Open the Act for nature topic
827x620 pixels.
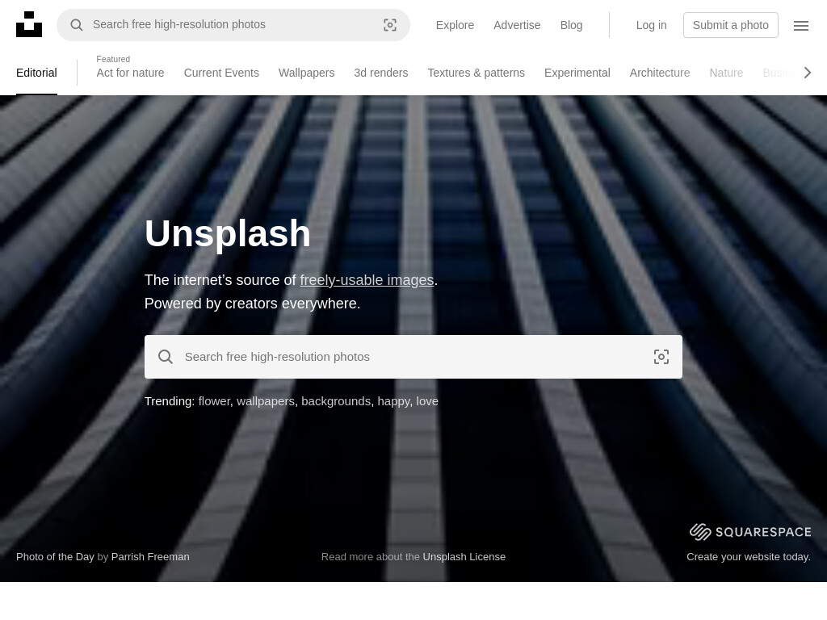[130, 73]
